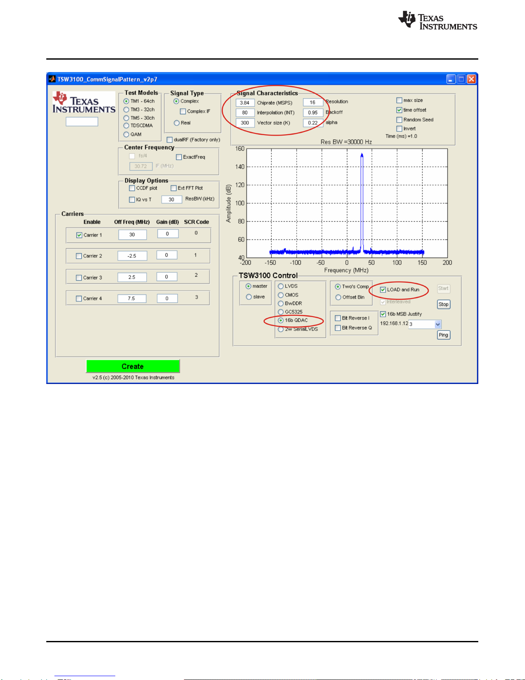Enable the ExactFreq checkbox
The image size is (525, 680).
(179, 157)
